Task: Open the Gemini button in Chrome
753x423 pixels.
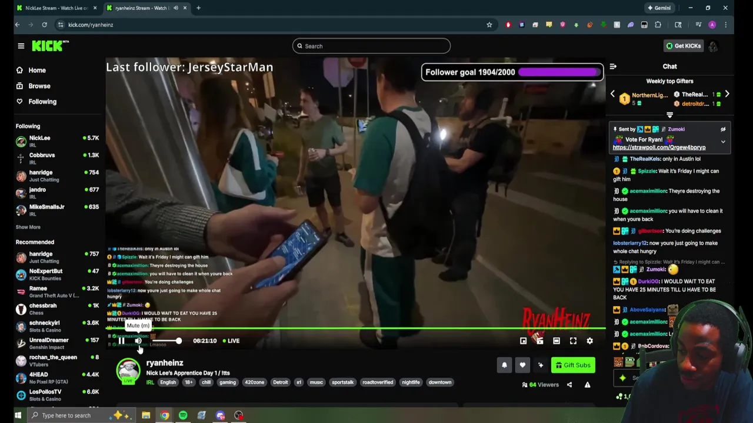Action: pyautogui.click(x=659, y=8)
